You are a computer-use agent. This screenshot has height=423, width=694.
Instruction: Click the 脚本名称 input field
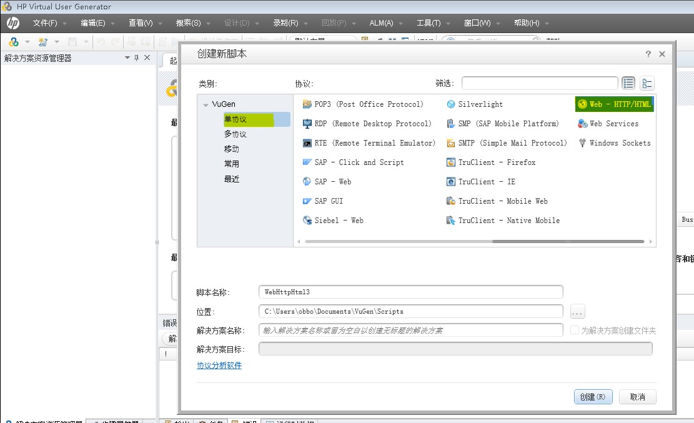pos(410,292)
